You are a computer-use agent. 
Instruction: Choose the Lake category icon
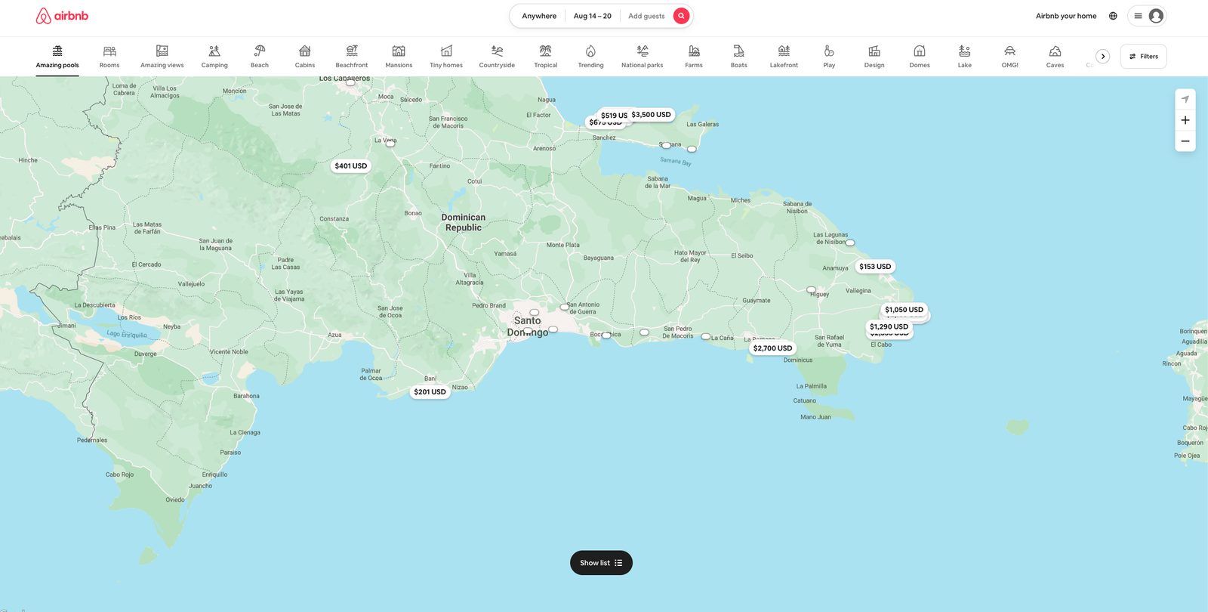[x=965, y=51]
